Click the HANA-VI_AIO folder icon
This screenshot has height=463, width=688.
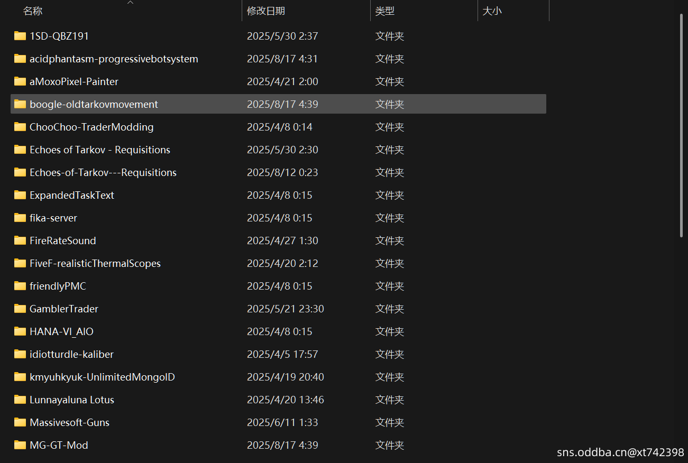20,331
